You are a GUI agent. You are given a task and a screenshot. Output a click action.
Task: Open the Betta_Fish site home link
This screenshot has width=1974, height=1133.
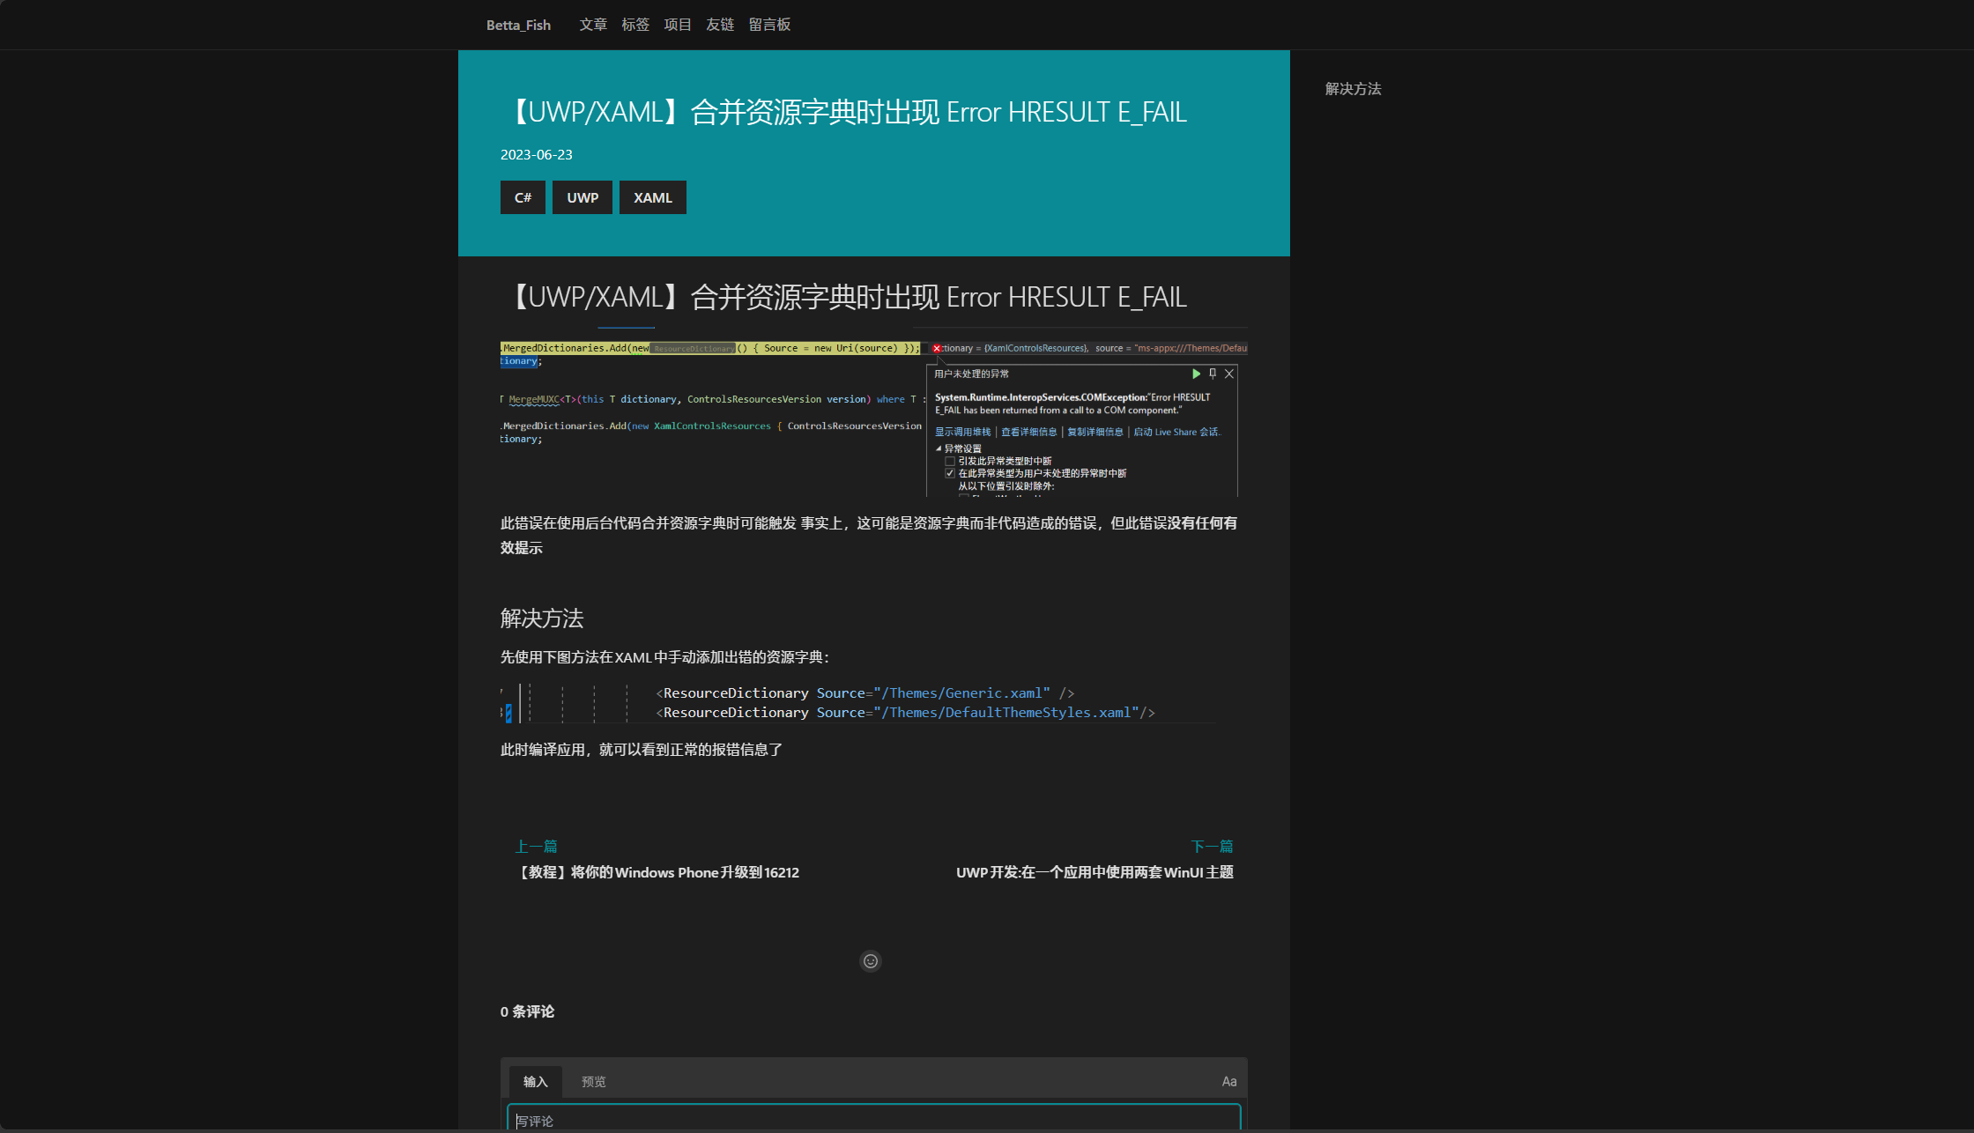(518, 25)
